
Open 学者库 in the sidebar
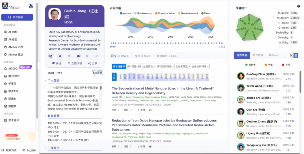click(10, 84)
